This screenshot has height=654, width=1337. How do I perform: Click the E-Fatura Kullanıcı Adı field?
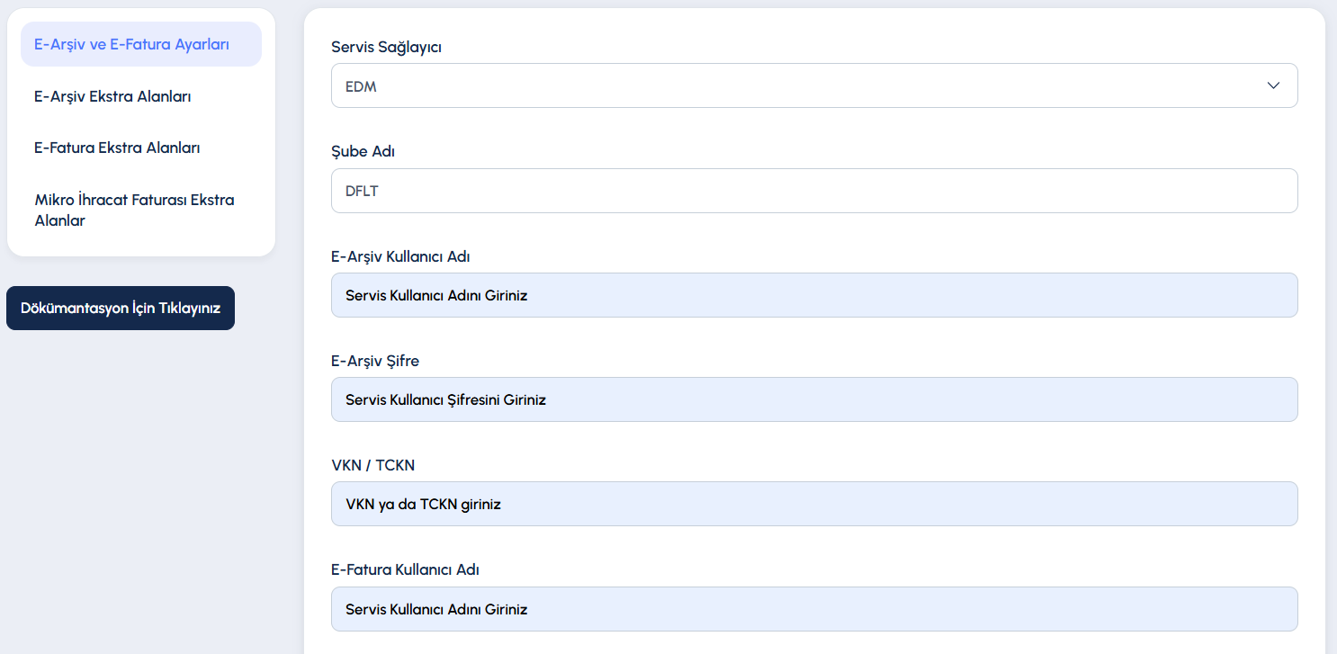coord(814,609)
